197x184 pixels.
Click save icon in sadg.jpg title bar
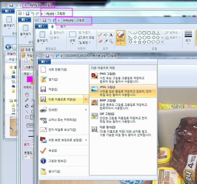44,20
